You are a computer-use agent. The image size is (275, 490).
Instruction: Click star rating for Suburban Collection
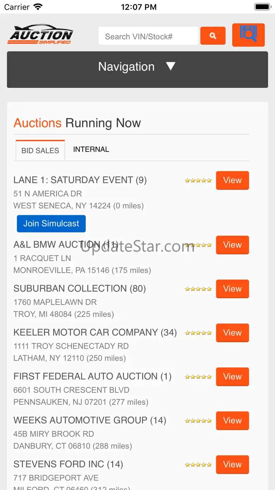[x=198, y=289]
